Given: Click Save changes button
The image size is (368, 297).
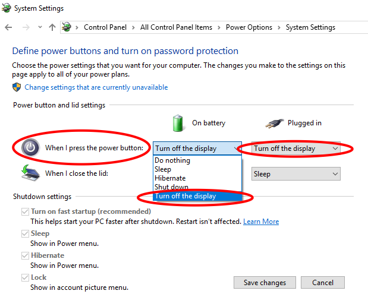Looking at the screenshot, I should coord(265,283).
